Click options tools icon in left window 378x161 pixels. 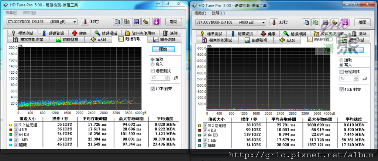(x=145, y=22)
